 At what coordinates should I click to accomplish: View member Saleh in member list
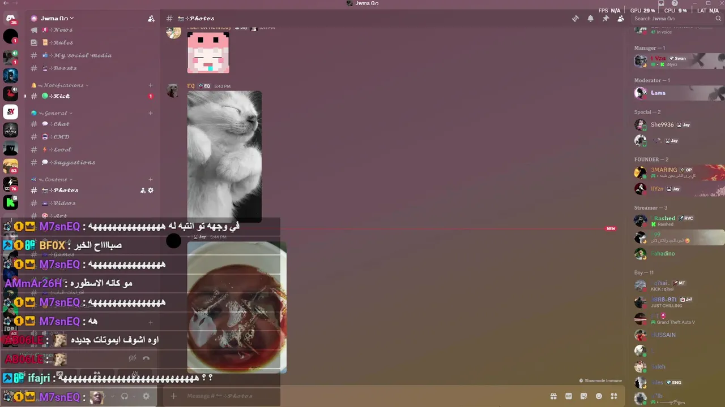(679, 366)
